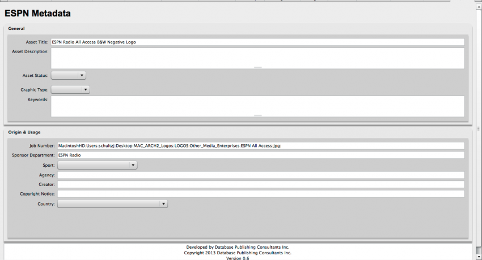Click the Job Number input field
Screen dimensions: 482x260
tap(261, 146)
